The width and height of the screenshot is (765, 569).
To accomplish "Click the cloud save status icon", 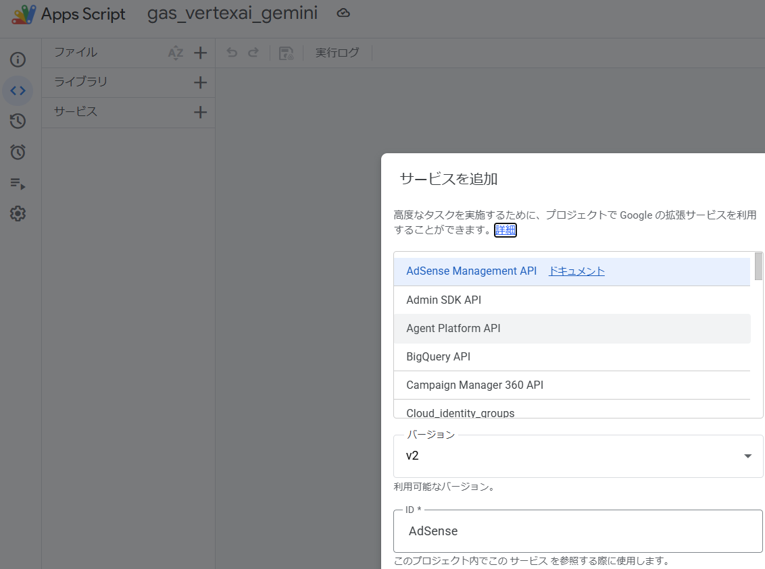I will 343,13.
